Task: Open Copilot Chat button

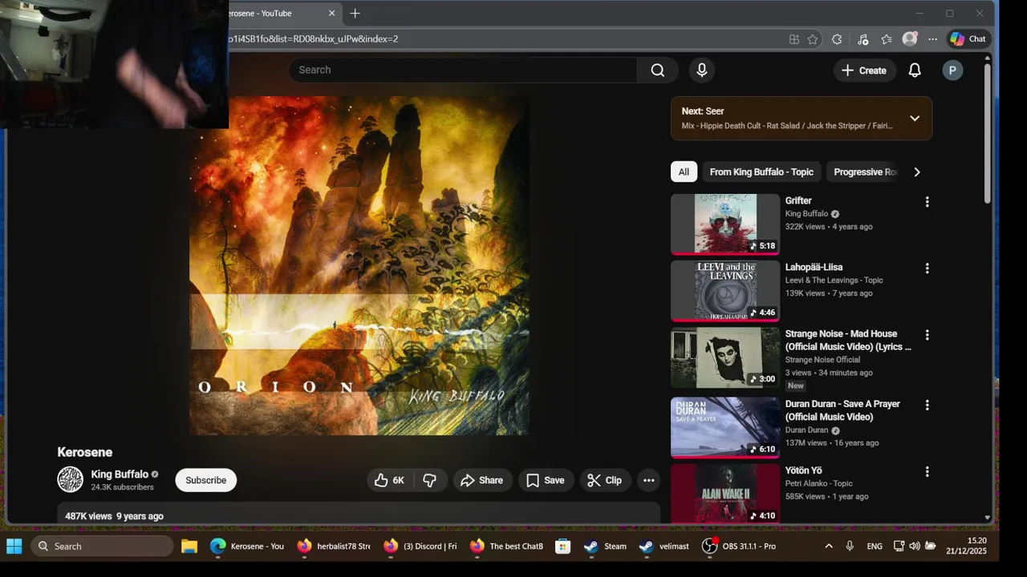Action: click(968, 38)
